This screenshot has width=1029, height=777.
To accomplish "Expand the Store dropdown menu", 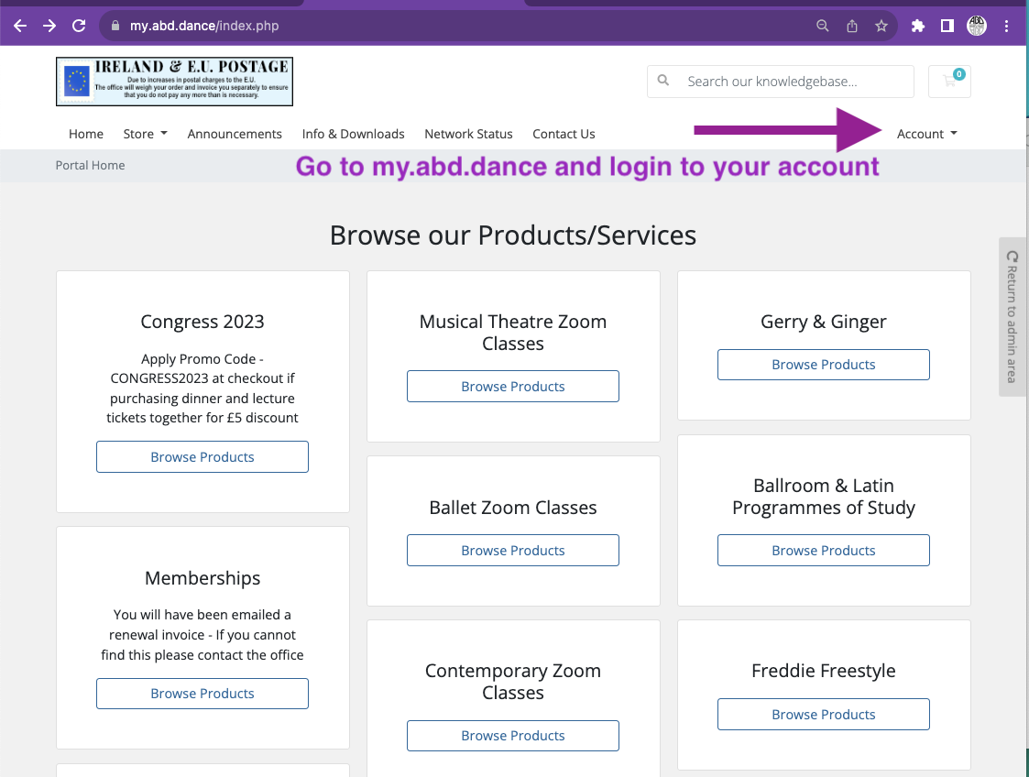I will point(145,134).
